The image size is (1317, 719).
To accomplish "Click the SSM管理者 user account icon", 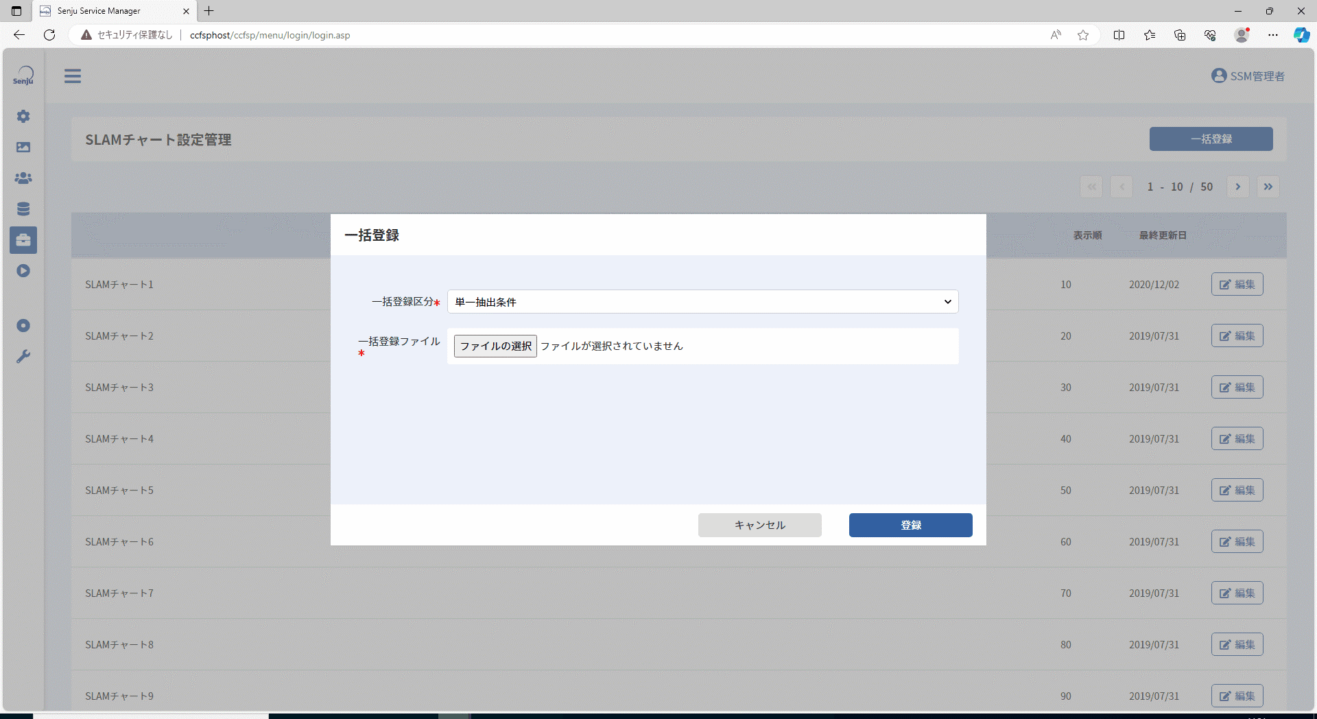I will point(1219,75).
